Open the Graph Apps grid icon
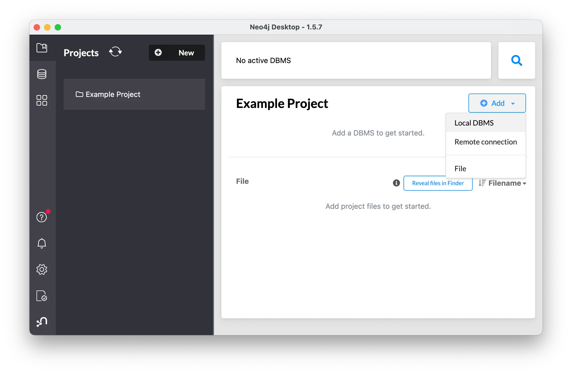This screenshot has height=374, width=572. click(42, 100)
